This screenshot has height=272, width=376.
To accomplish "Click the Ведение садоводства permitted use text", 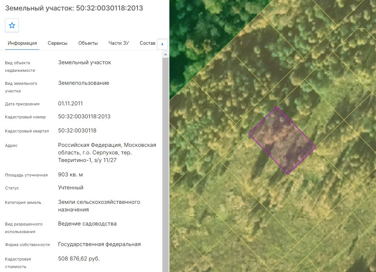I will (x=87, y=224).
